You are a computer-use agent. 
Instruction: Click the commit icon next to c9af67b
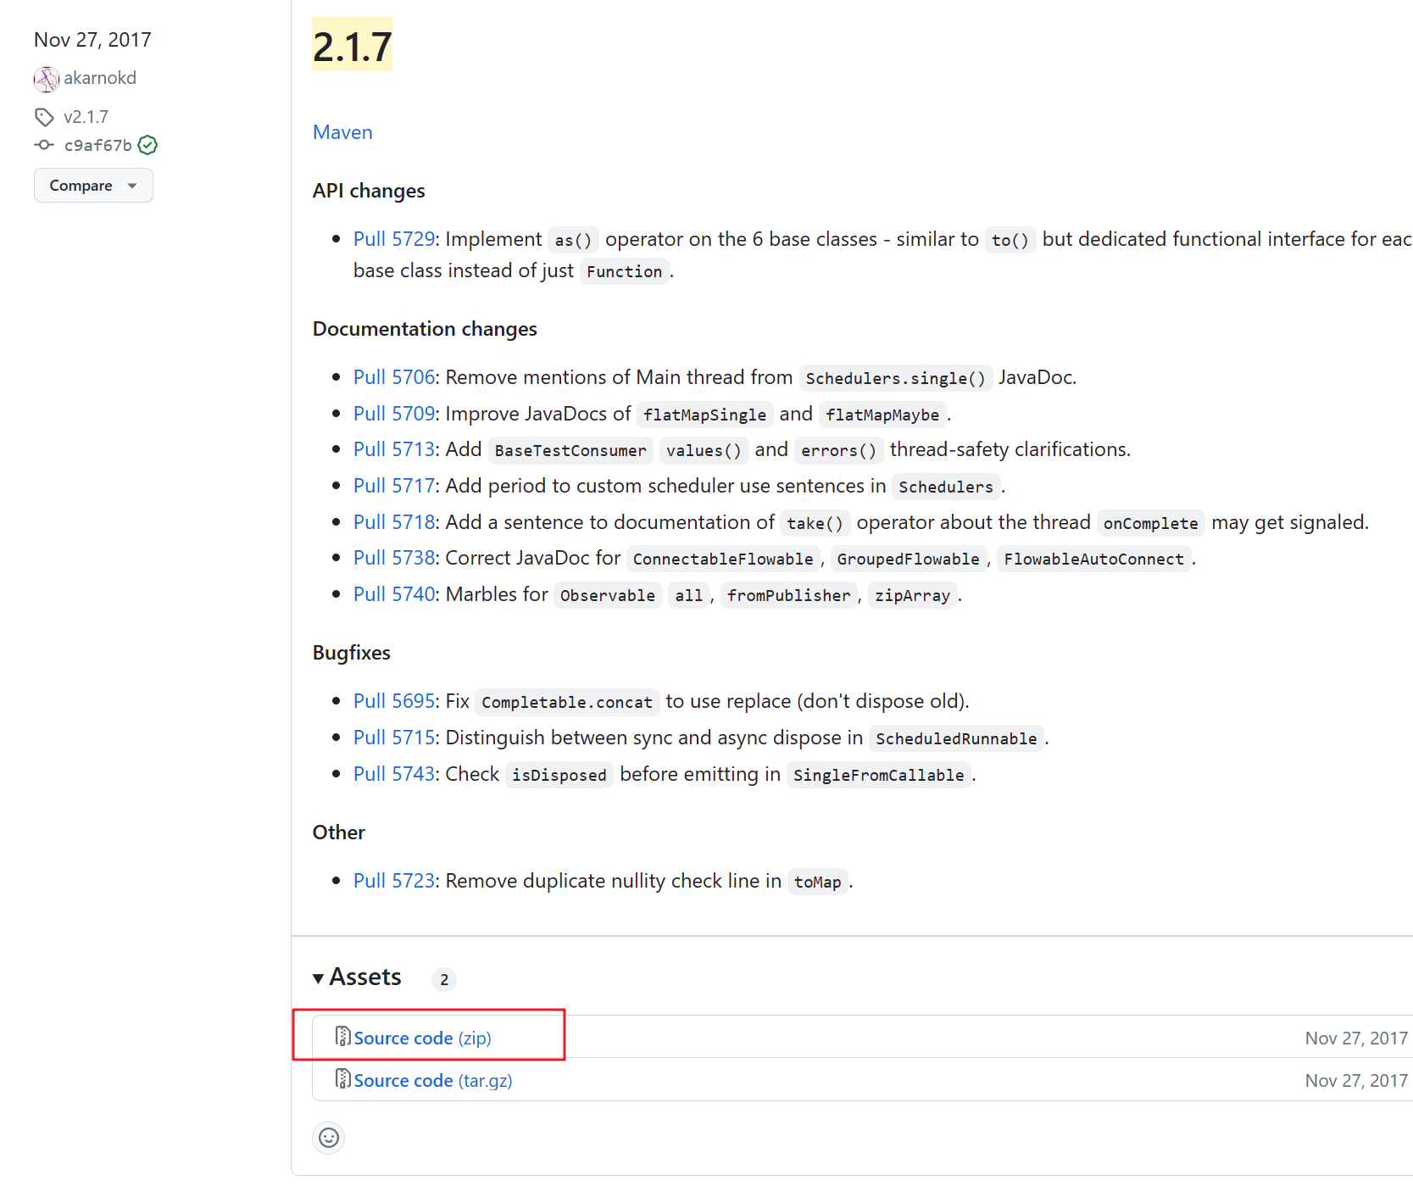point(43,145)
